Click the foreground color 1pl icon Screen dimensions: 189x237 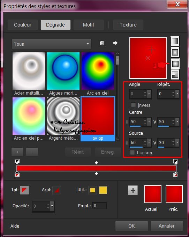(x=24, y=190)
